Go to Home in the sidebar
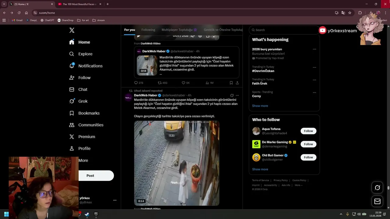 (80, 42)
